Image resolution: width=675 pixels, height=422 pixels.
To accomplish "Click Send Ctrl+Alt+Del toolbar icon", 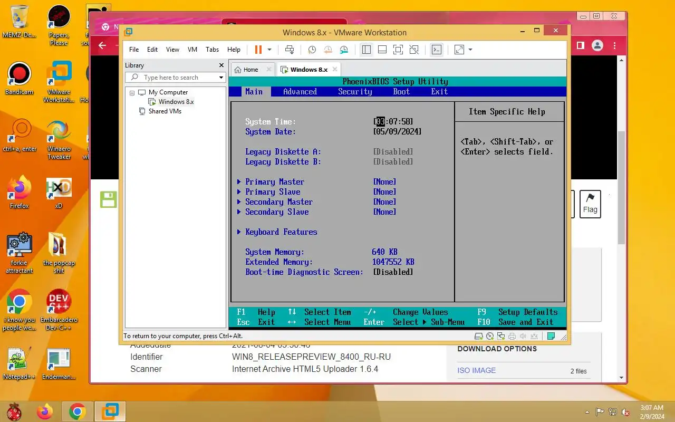I will [290, 50].
